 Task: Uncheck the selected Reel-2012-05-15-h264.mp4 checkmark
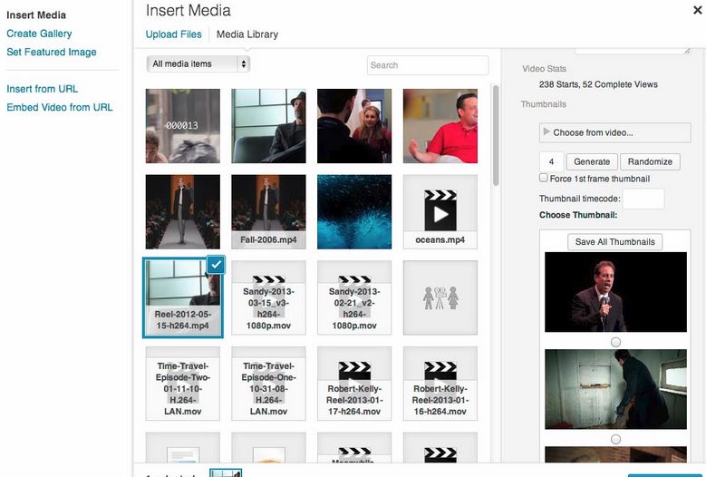(216, 265)
